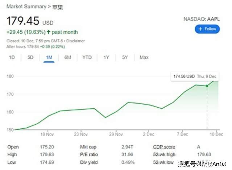Click the Div yield value 0.49%
The height and width of the screenshot is (170, 232).
click(128, 162)
